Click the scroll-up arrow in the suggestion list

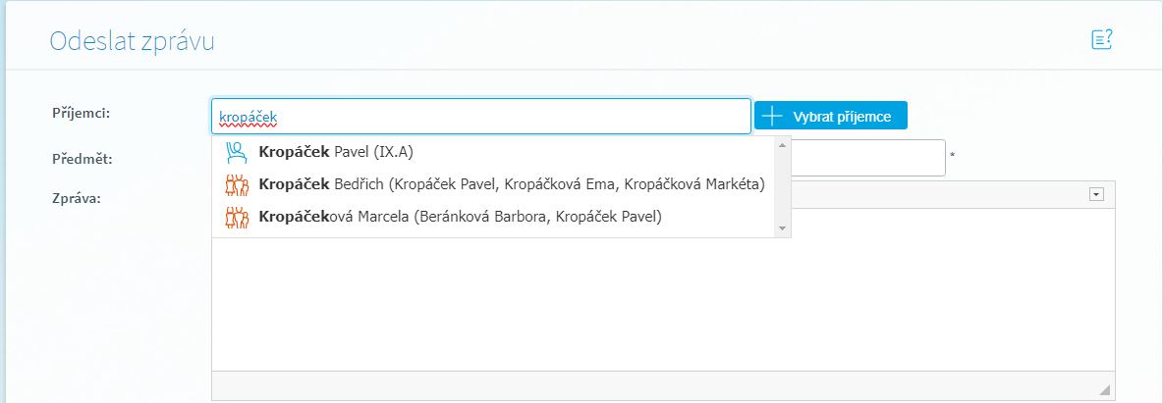coord(782,146)
